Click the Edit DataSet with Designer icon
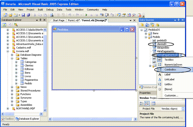Image resolution: width=193 pixels, height=127 pixels. pos(147,25)
